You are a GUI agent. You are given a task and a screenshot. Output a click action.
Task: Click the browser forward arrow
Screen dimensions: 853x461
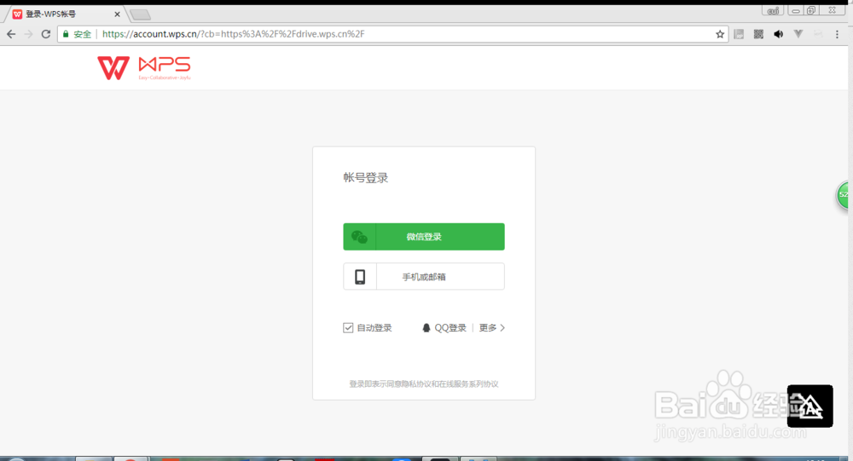pyautogui.click(x=28, y=34)
